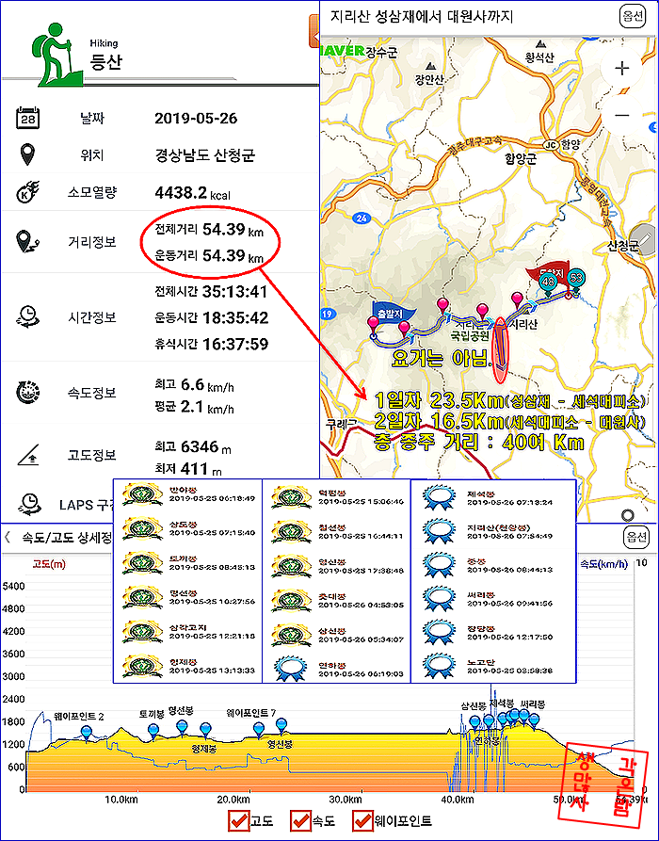Screen dimensions: 659x841
Task: Tap the clock icon beside 시간정보
Action: click(x=26, y=316)
